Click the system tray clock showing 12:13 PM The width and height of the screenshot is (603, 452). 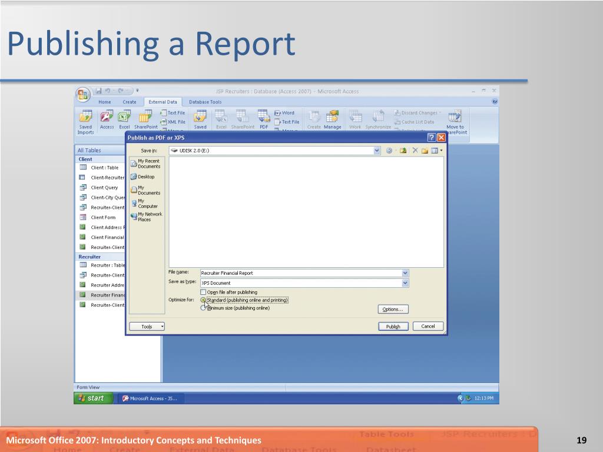pyautogui.click(x=484, y=398)
